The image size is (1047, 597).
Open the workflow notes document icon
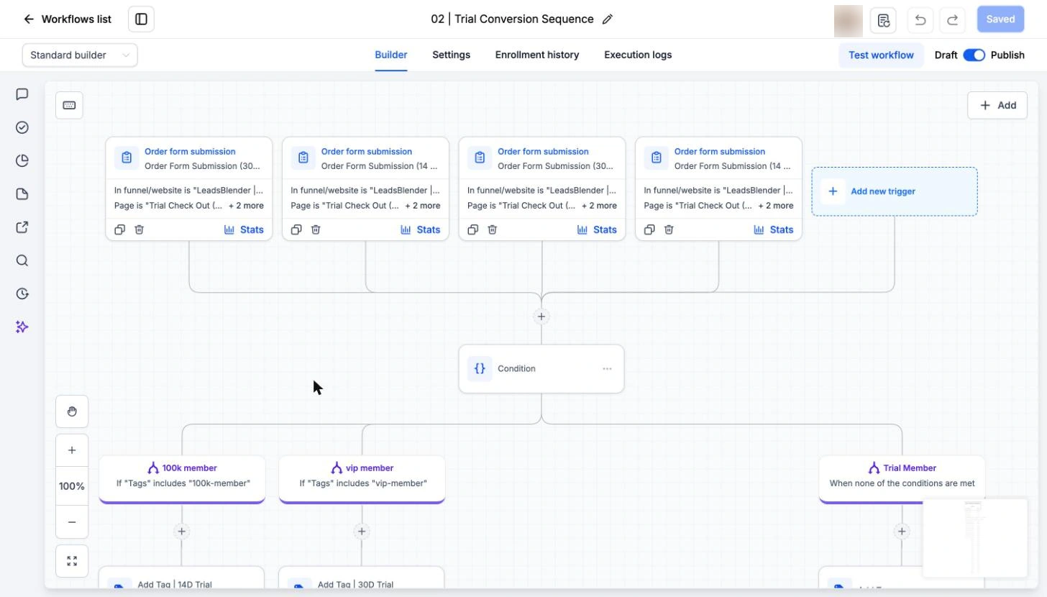tap(883, 19)
